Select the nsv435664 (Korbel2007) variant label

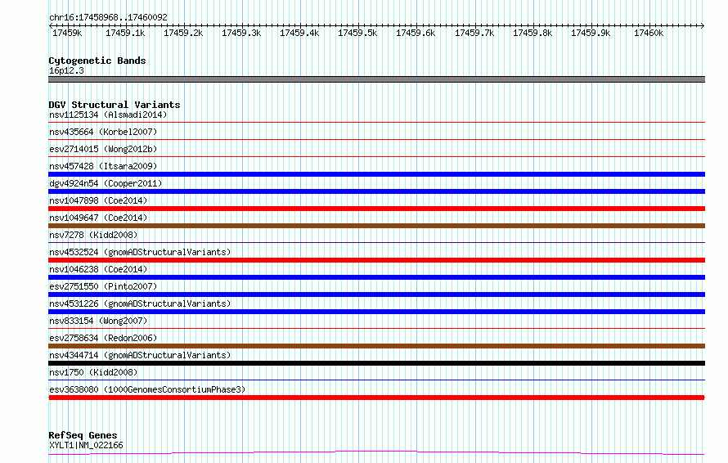[x=103, y=132]
